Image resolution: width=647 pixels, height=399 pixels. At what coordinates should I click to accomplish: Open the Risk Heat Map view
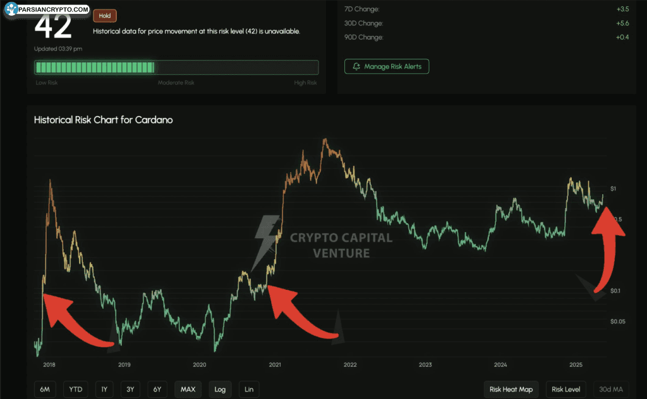pos(511,390)
